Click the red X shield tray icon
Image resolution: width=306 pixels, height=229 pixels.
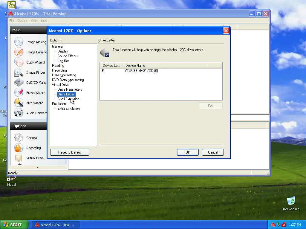284,225
